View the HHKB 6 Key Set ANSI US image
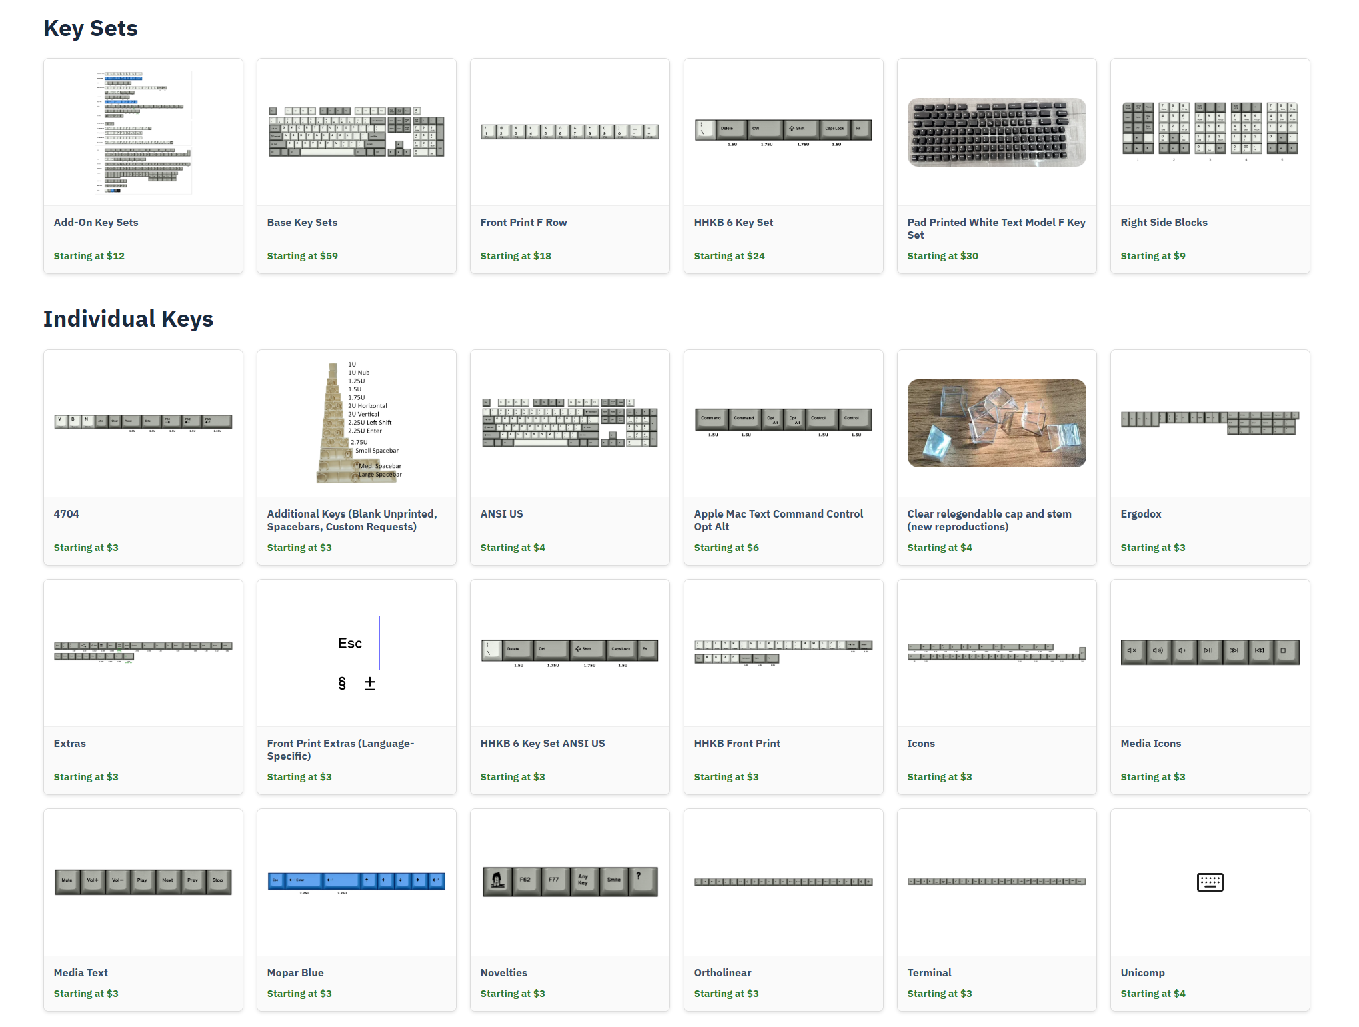This screenshot has width=1359, height=1027. pyautogui.click(x=570, y=652)
